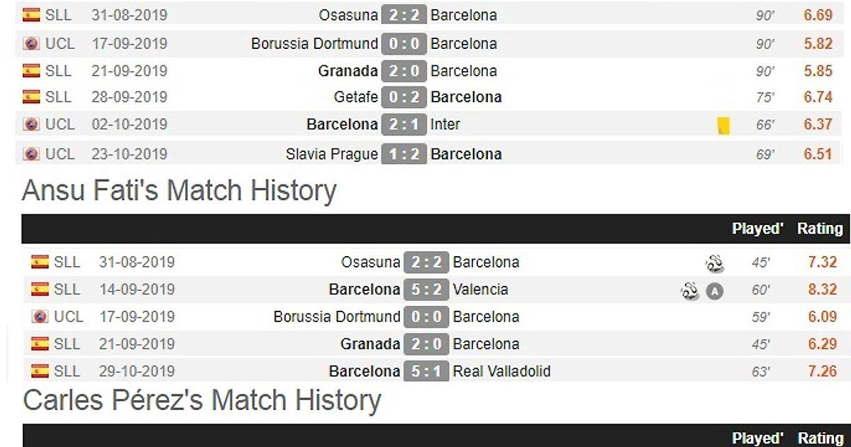
Task: Select the Slavia Prague team link
Action: pyautogui.click(x=332, y=154)
